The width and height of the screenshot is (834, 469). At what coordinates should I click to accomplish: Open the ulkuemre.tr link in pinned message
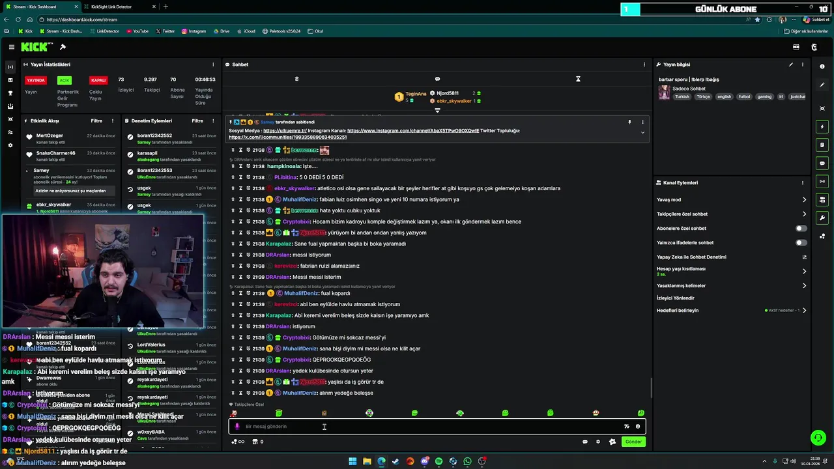coord(285,131)
